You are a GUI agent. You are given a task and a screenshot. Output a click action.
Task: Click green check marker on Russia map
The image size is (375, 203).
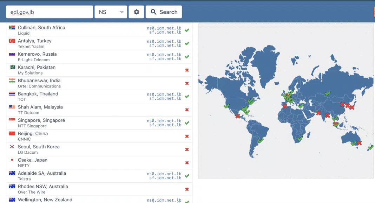point(327,93)
